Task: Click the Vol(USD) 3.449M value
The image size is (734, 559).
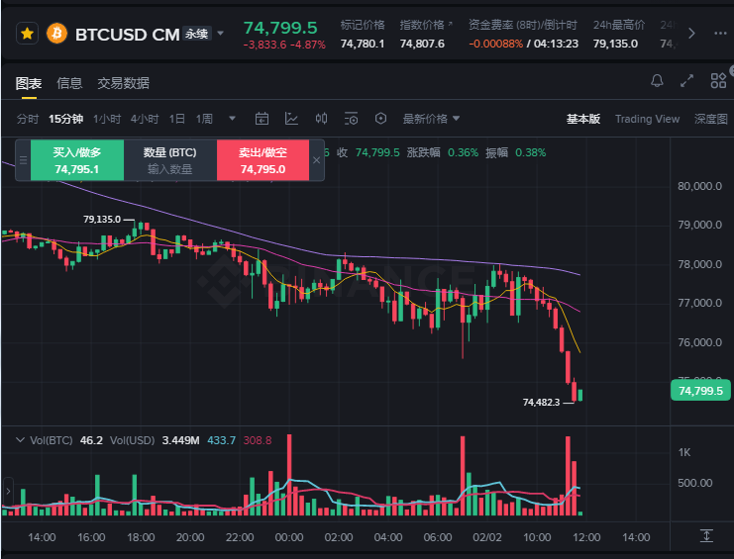Action: (180, 440)
